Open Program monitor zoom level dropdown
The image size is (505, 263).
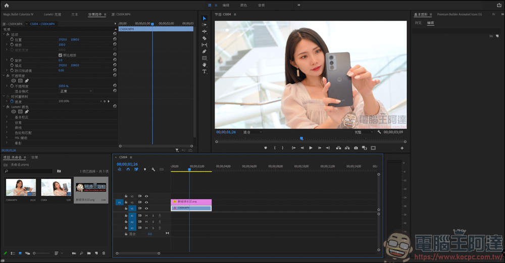tap(252, 132)
